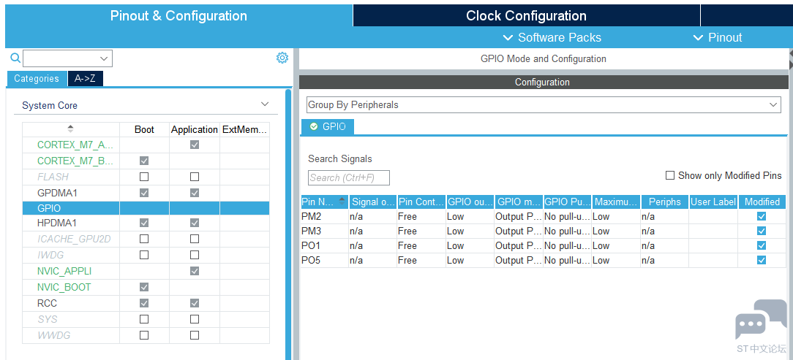Click the GPIO ou... column header
793x360 pixels.
[x=470, y=202]
